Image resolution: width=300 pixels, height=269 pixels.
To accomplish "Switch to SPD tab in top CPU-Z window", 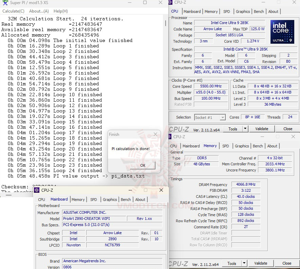I will click(227, 12).
